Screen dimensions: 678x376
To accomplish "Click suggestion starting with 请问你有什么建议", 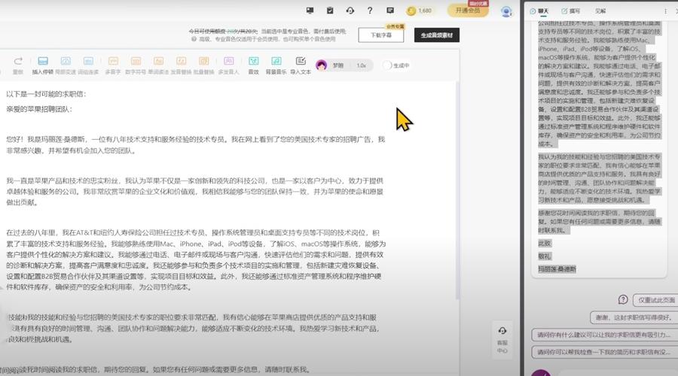I will coord(604,335).
